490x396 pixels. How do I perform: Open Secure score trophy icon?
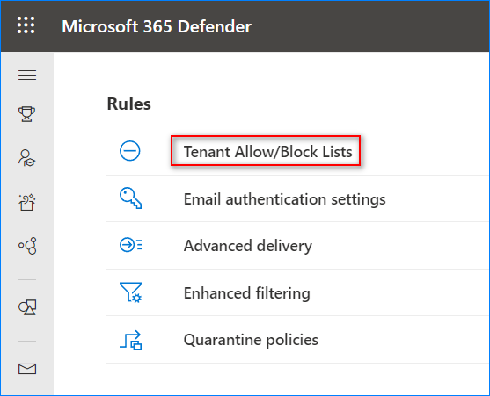27,114
